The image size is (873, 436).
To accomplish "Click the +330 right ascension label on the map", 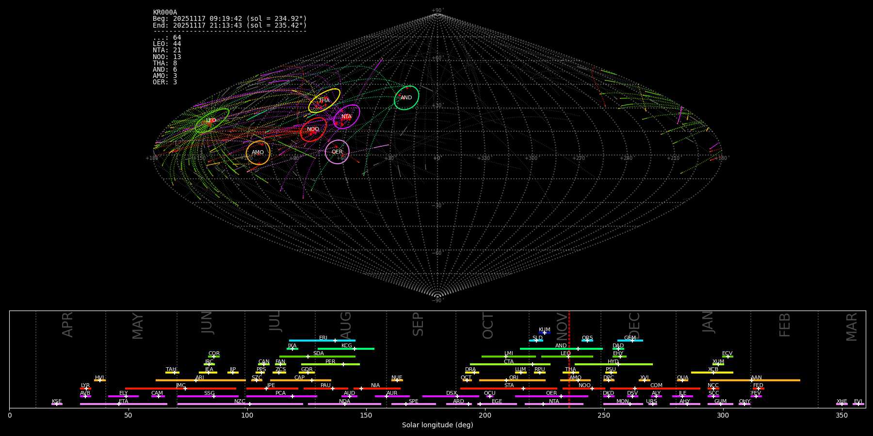I will pyautogui.click(x=484, y=158).
